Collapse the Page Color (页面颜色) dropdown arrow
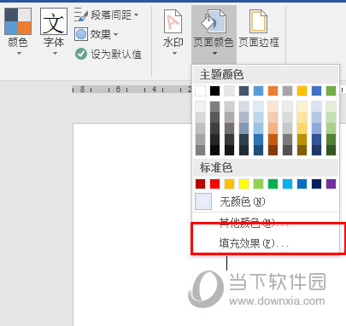This screenshot has width=346, height=326. (x=214, y=54)
